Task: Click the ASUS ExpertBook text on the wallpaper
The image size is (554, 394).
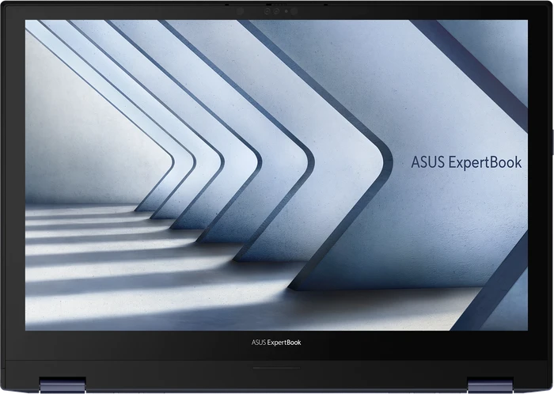Action: coord(466,162)
